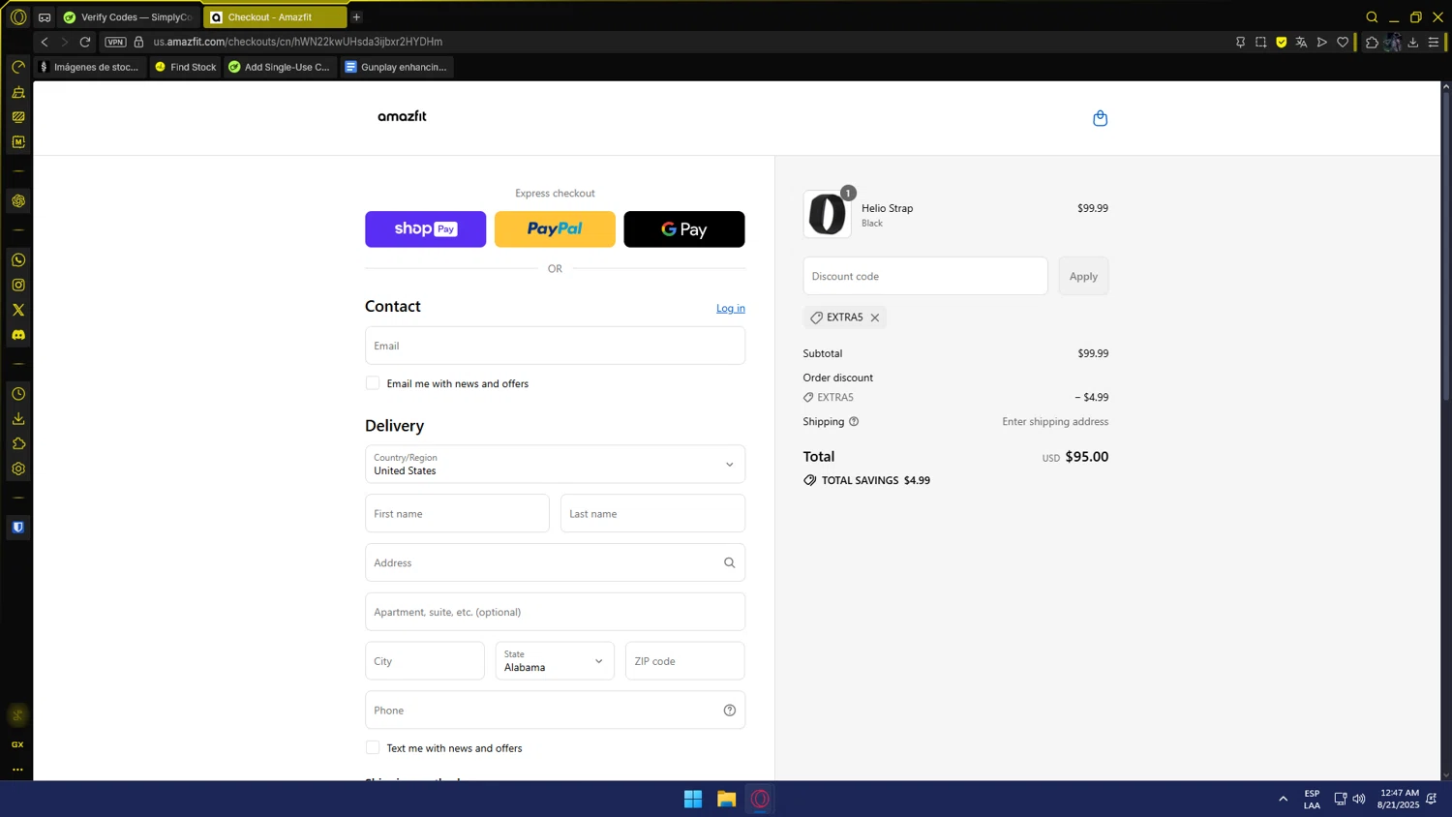This screenshot has height=817, width=1452.
Task: Open Discord from the sidebar
Action: [18, 335]
